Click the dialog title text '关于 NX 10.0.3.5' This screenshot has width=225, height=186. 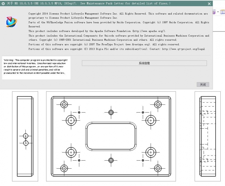tap(20, 3)
